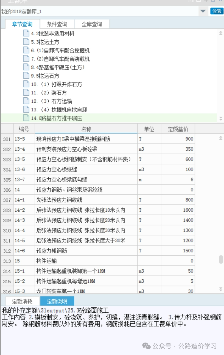Click code cell 14-2

24,210
